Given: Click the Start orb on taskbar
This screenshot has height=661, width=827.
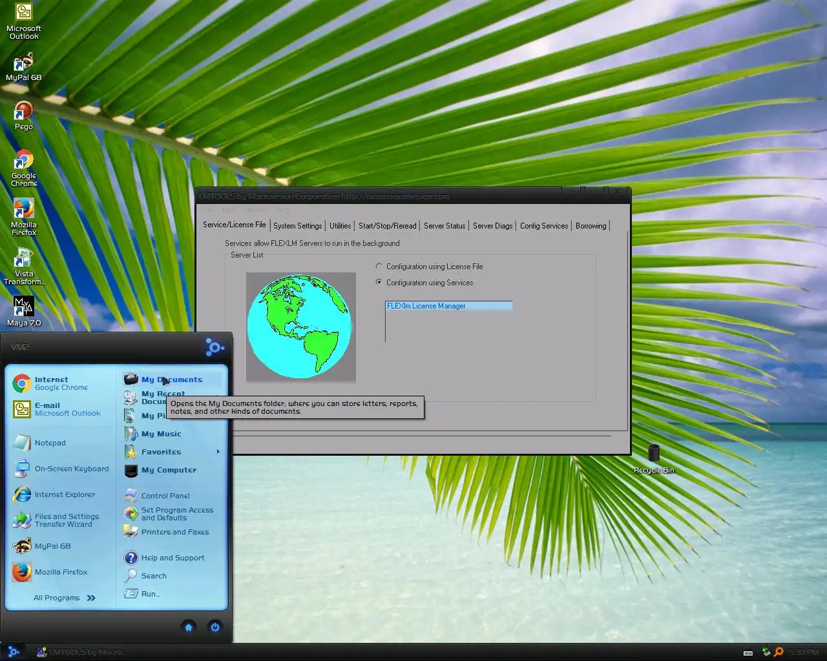Looking at the screenshot, I should coord(13,652).
